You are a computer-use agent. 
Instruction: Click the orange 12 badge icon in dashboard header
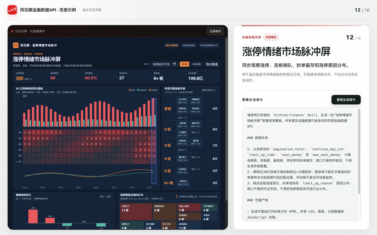tap(16, 45)
